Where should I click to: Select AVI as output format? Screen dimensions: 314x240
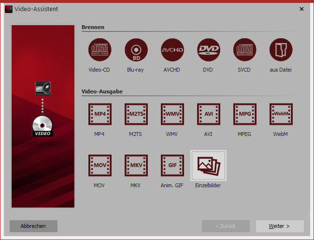point(209,115)
